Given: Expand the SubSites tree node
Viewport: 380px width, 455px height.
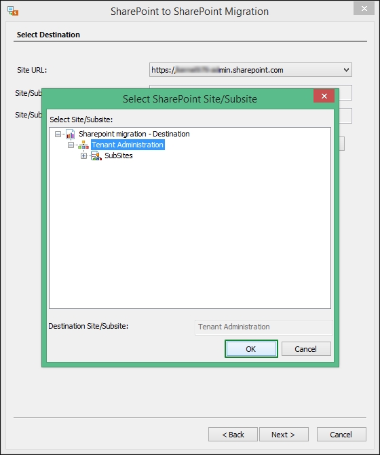Looking at the screenshot, I should [x=83, y=156].
